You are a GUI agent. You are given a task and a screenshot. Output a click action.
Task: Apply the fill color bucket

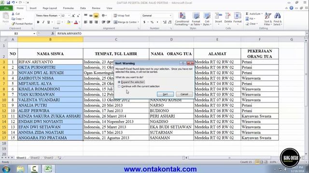point(69,22)
